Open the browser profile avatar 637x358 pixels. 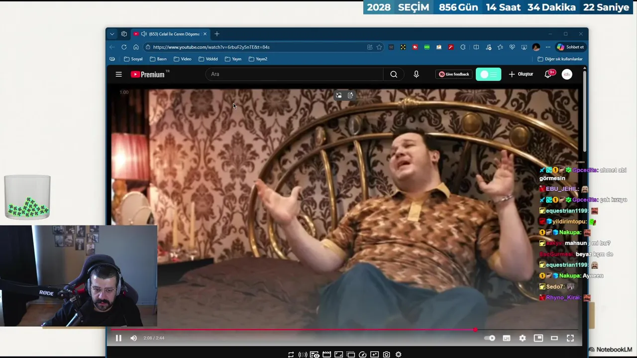tap(536, 47)
